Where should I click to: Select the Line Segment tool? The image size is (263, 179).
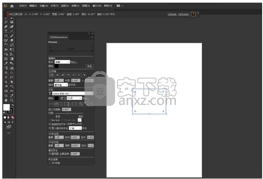pos(12,31)
